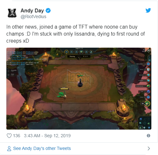Open the @RiotVedius handle
This screenshot has height=155, width=158.
coord(33,17)
